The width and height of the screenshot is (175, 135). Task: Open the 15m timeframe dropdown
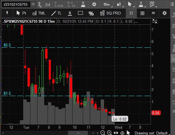pos(107,5)
